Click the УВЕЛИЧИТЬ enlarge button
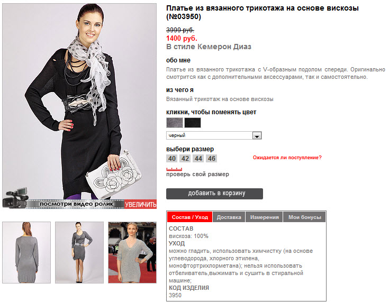The image size is (389, 302). [x=140, y=204]
